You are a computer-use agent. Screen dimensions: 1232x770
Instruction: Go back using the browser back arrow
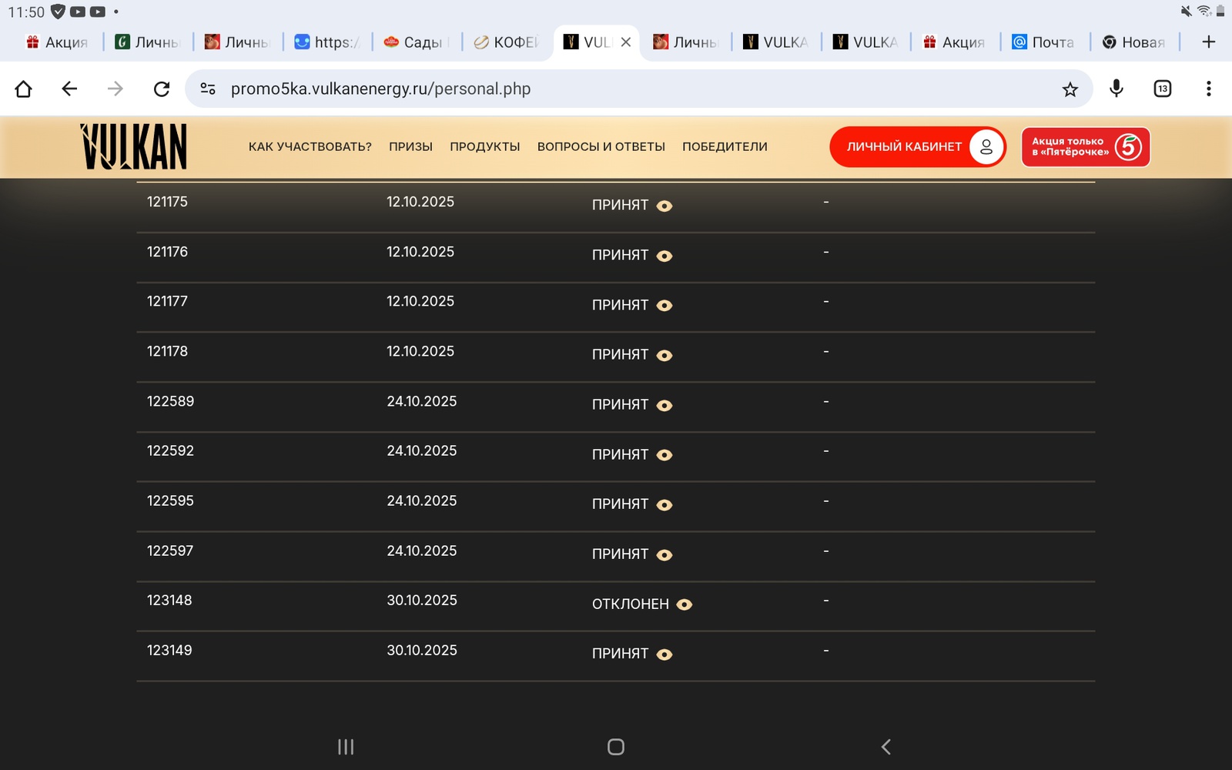pos(69,89)
